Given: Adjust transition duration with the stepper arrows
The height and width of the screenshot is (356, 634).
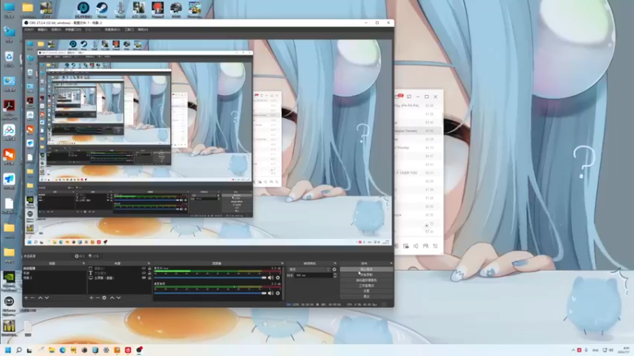Looking at the screenshot, I should 334,275.
